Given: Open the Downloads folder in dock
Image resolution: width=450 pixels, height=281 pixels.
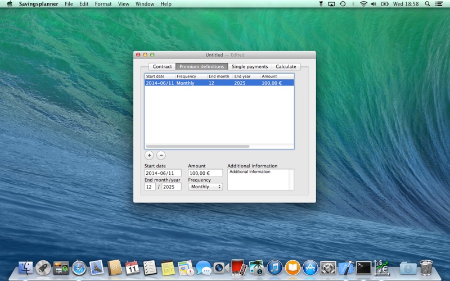Looking at the screenshot, I should pyautogui.click(x=408, y=268).
